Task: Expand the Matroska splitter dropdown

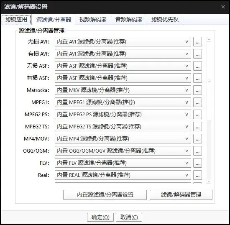Action: tap(123, 90)
